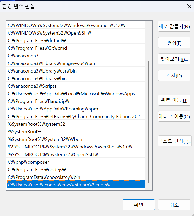
Task: Select the anaconda3 mingw-w64\bin entry
Action: click(x=76, y=63)
